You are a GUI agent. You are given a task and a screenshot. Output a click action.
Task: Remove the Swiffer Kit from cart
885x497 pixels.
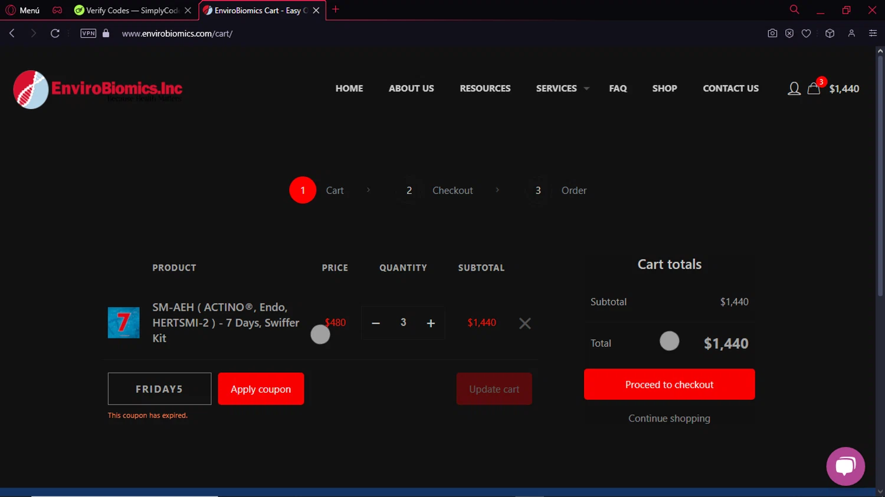click(525, 323)
